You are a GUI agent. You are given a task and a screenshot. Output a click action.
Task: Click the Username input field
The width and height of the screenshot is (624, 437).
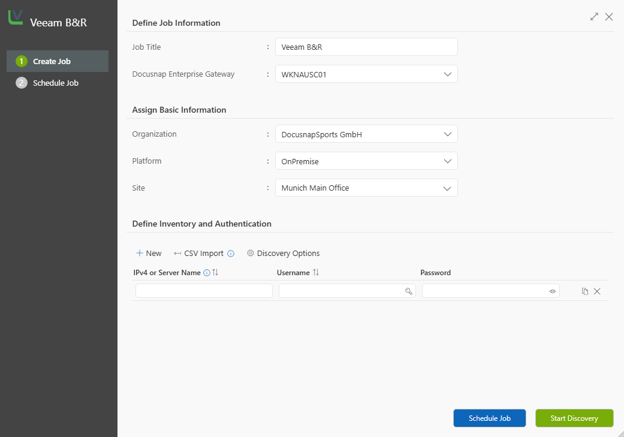(x=348, y=291)
